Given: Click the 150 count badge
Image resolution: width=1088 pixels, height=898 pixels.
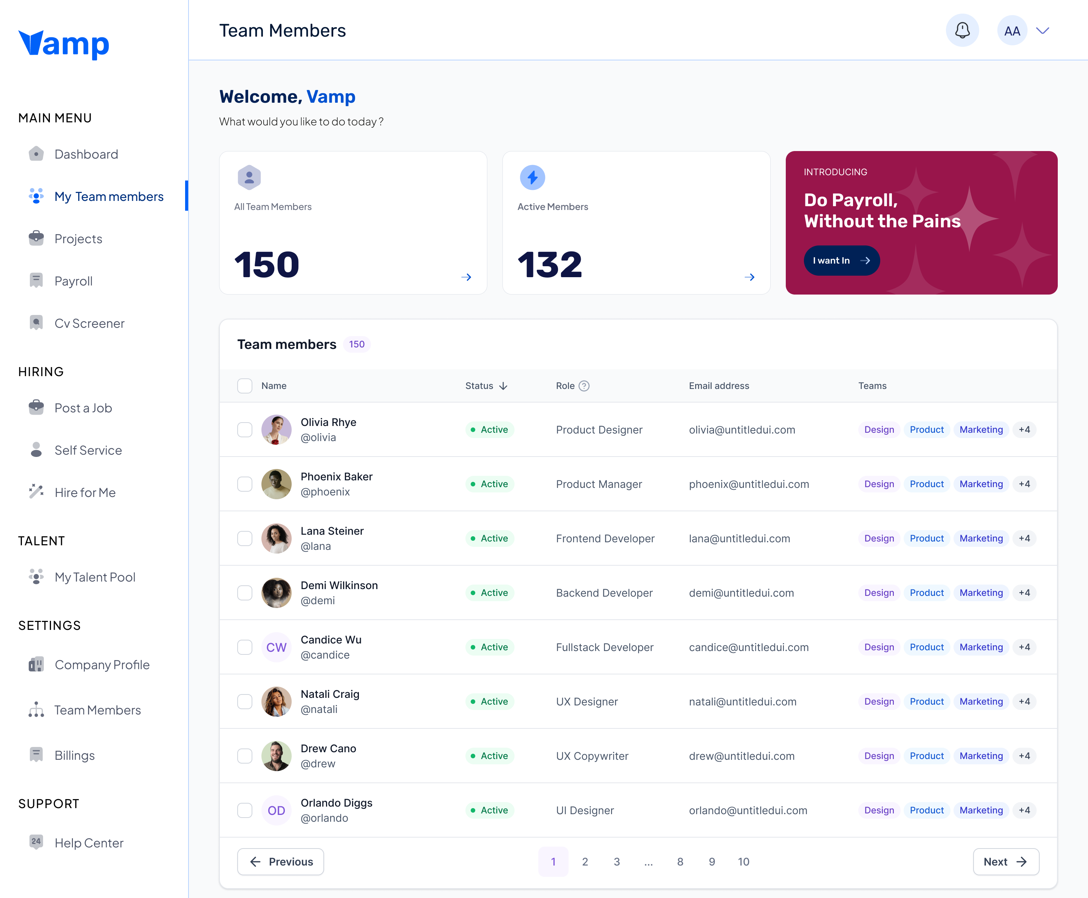Looking at the screenshot, I should tap(357, 344).
